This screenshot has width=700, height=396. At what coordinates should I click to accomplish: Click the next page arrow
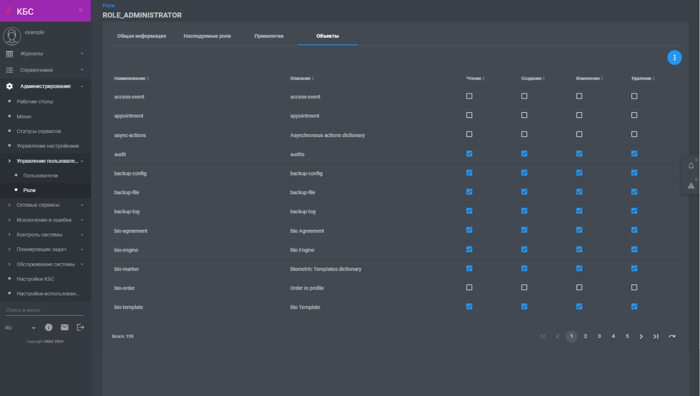[641, 336]
